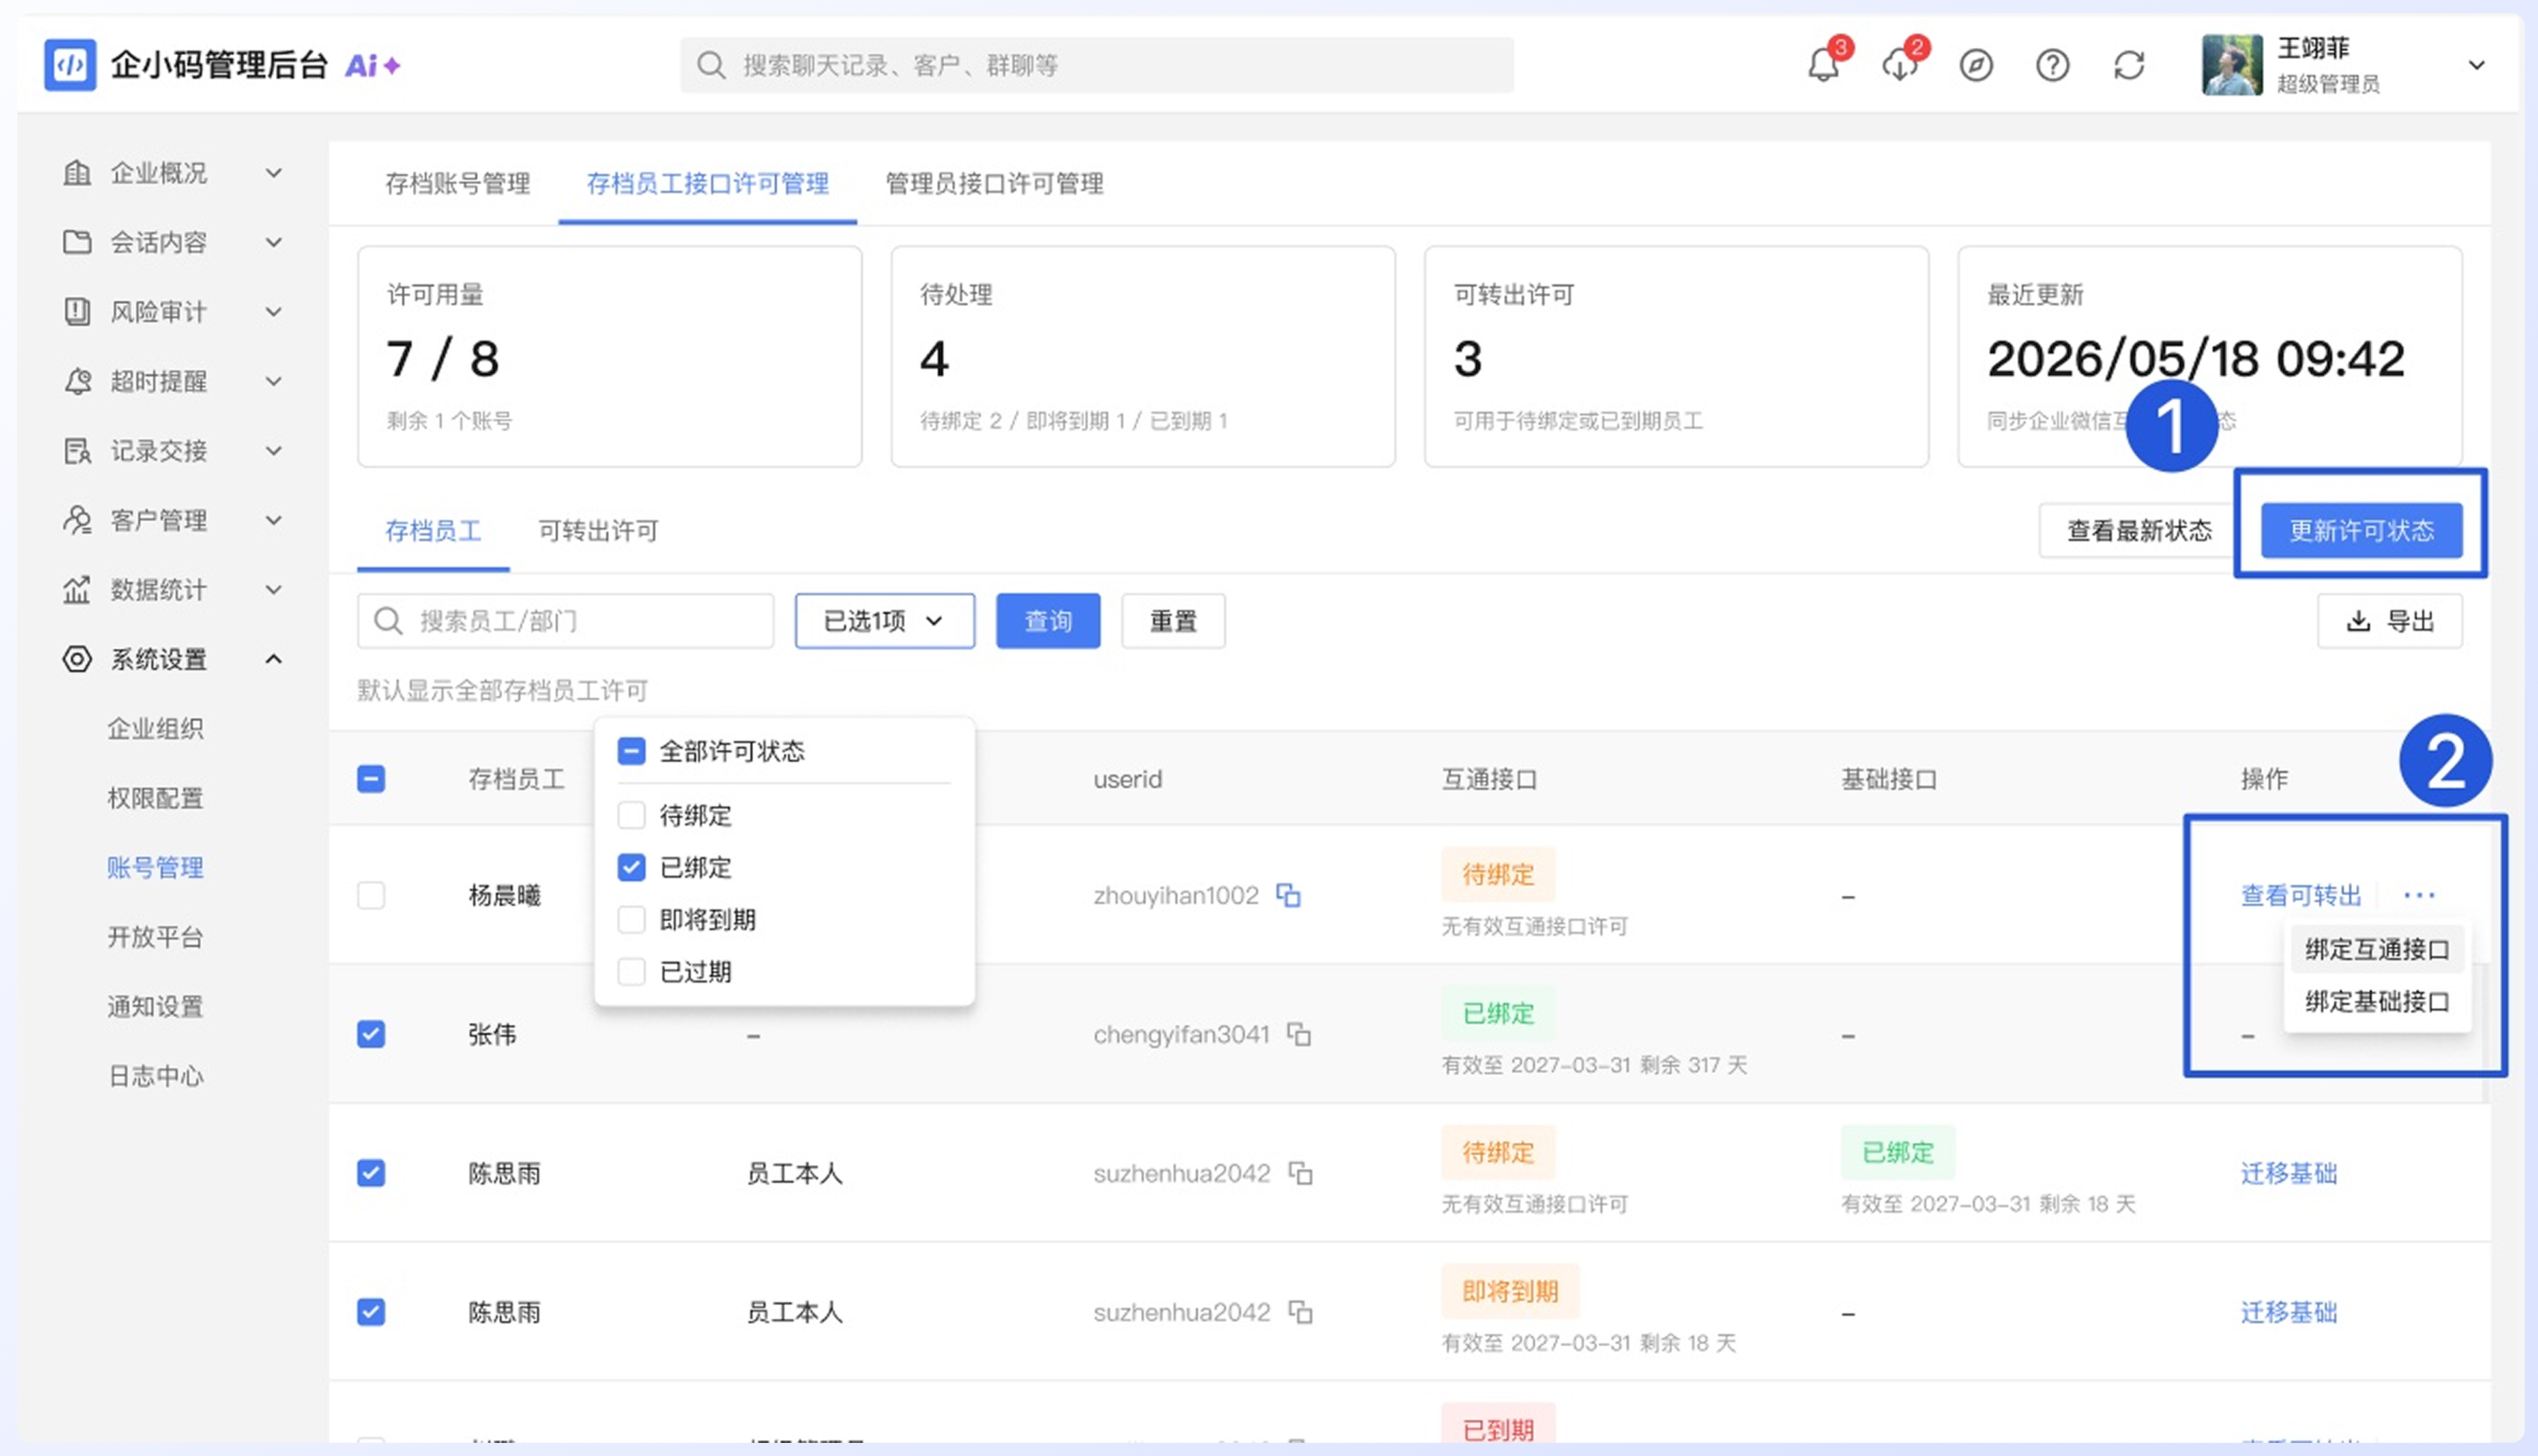Check the 已过期 filter option
The width and height of the screenshot is (2538, 1456).
(631, 972)
